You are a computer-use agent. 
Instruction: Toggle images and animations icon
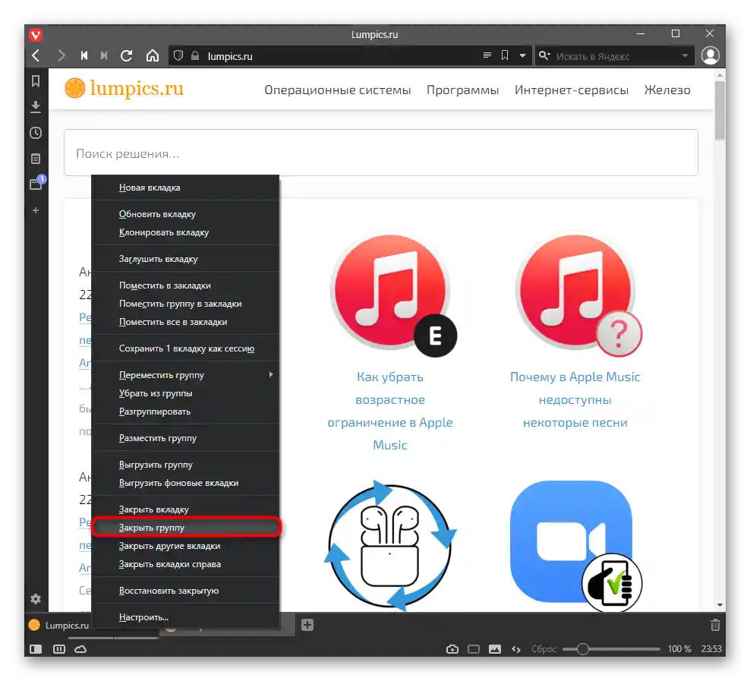click(495, 649)
